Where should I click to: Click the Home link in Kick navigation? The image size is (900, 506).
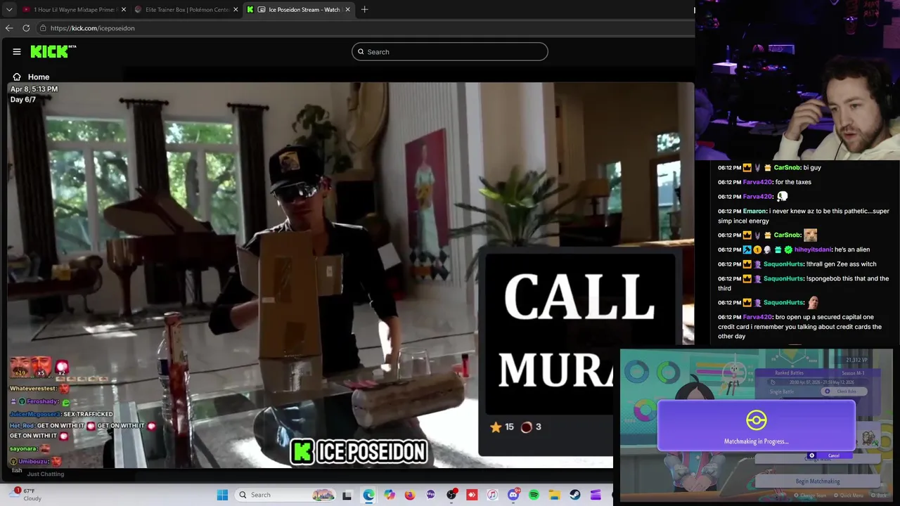click(39, 77)
